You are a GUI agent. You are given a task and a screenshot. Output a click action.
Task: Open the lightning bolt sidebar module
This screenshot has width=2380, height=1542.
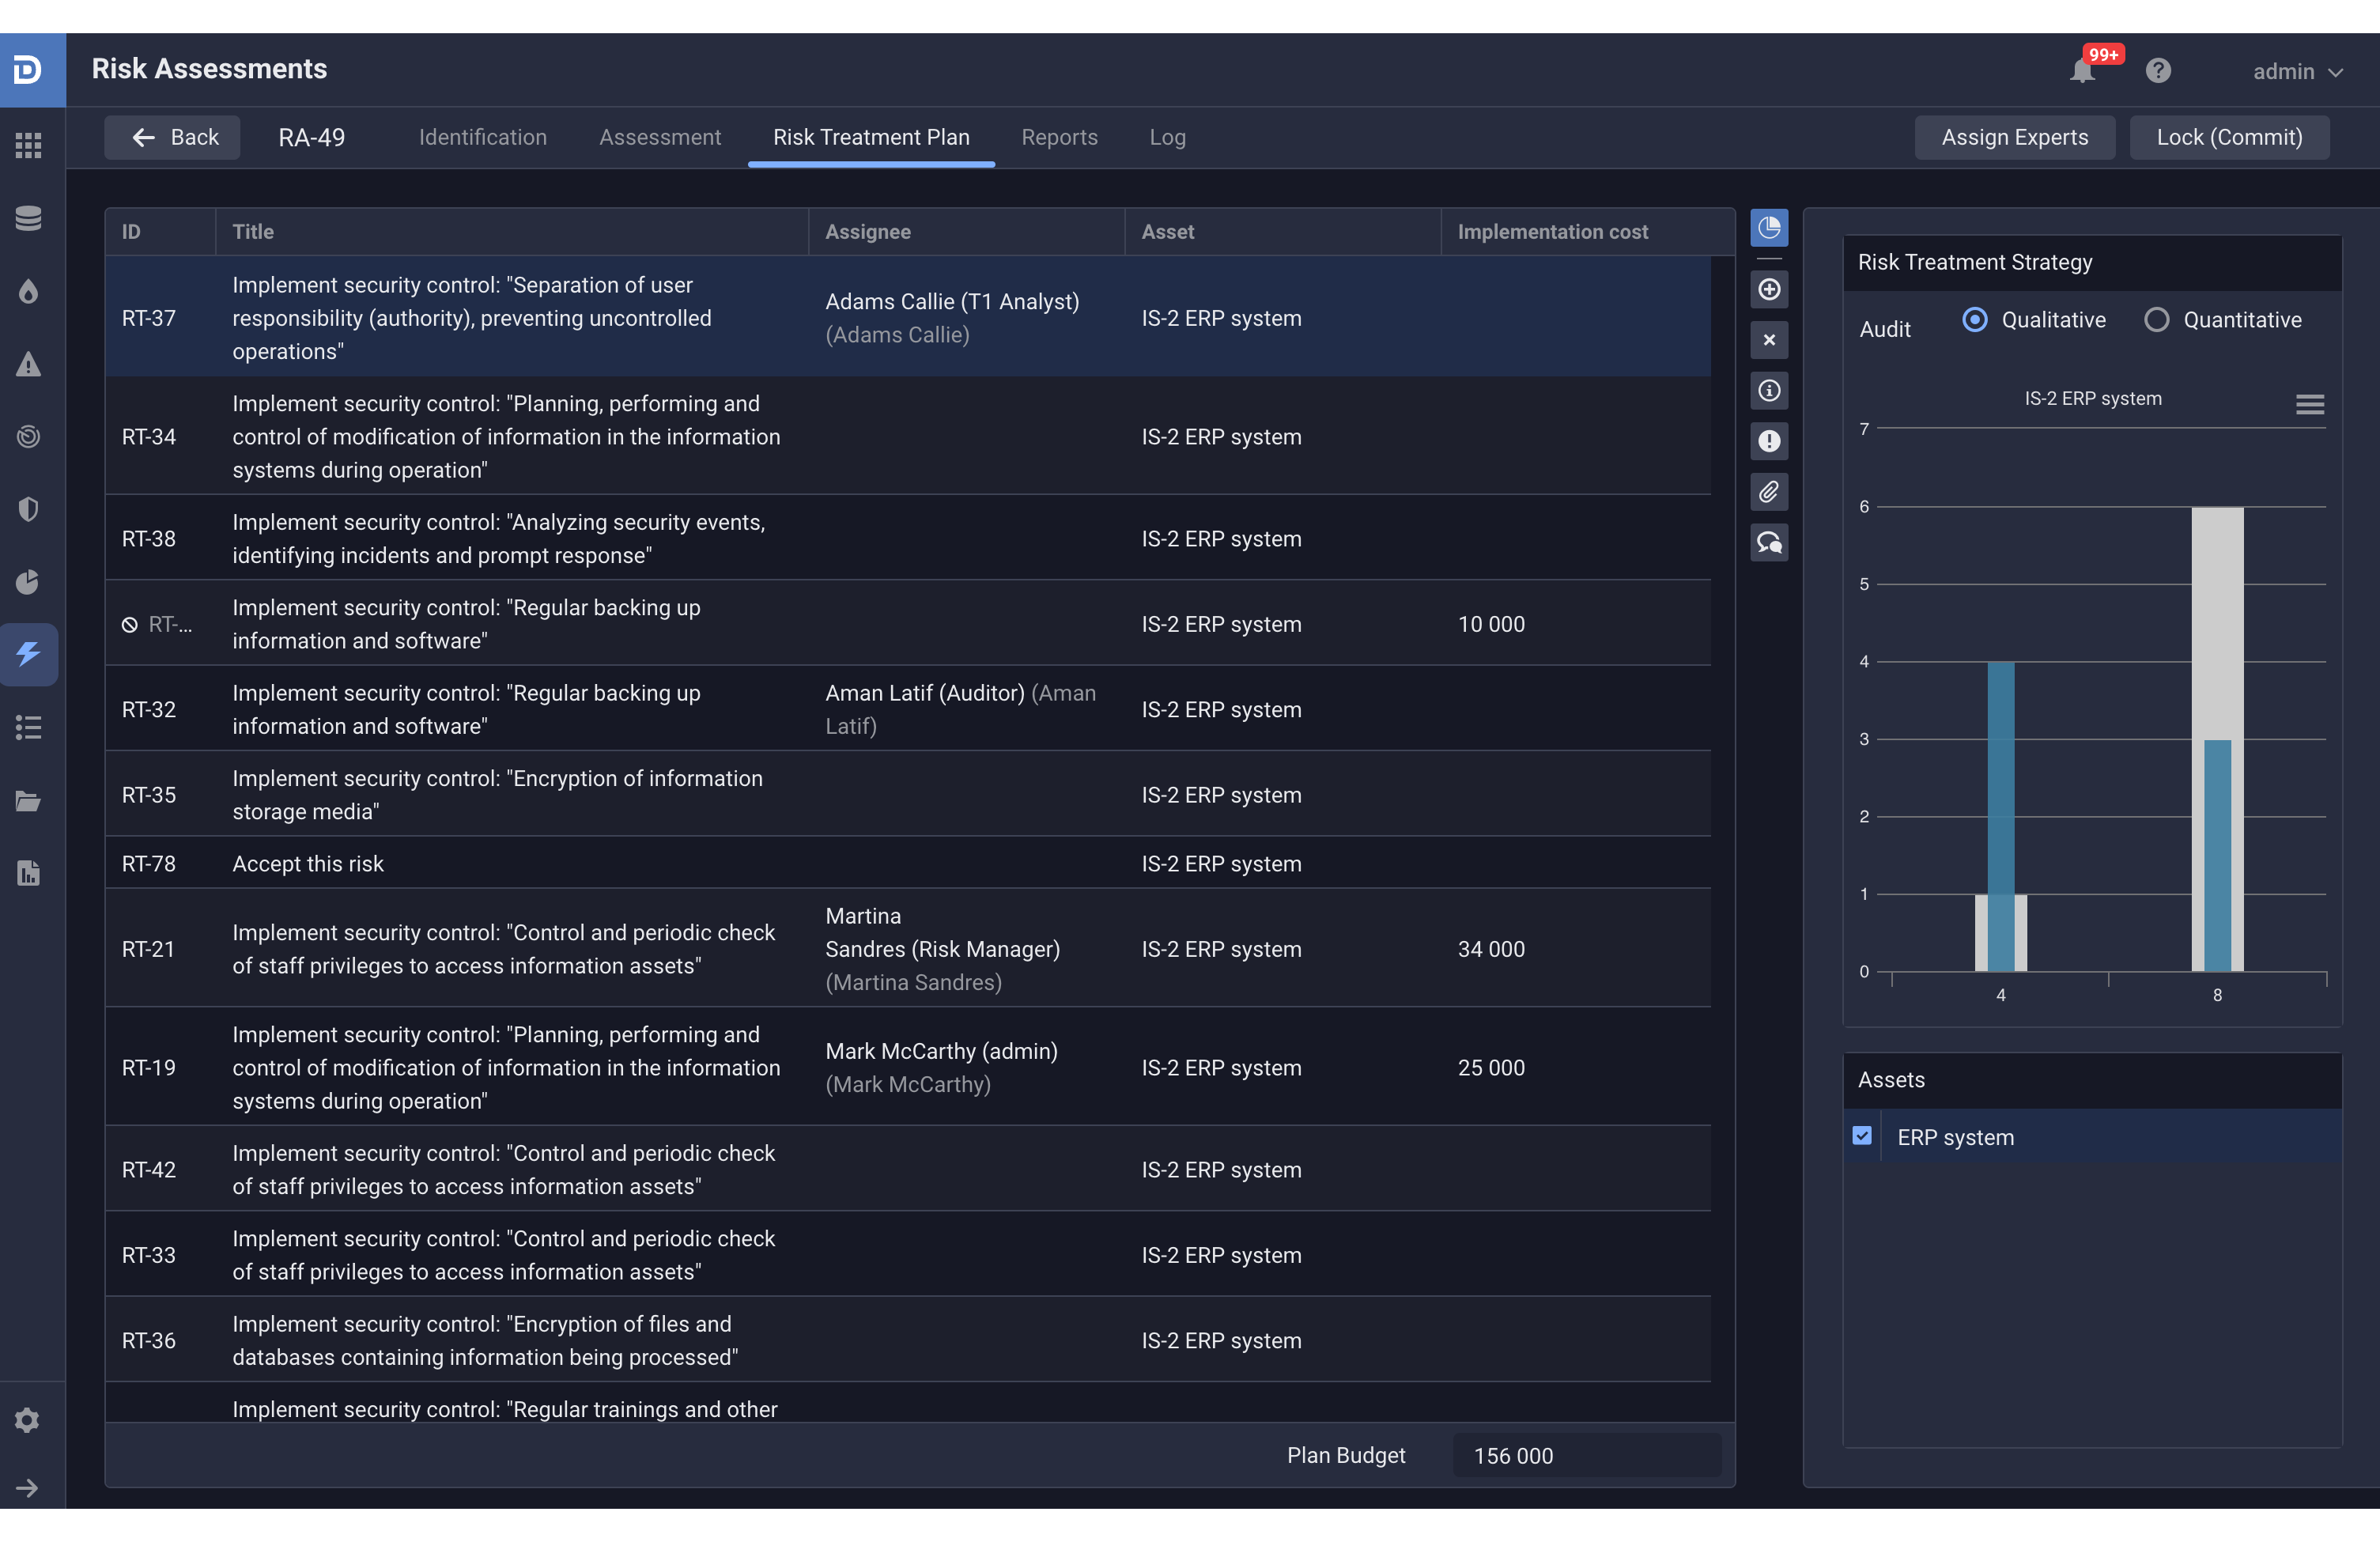pos(29,654)
